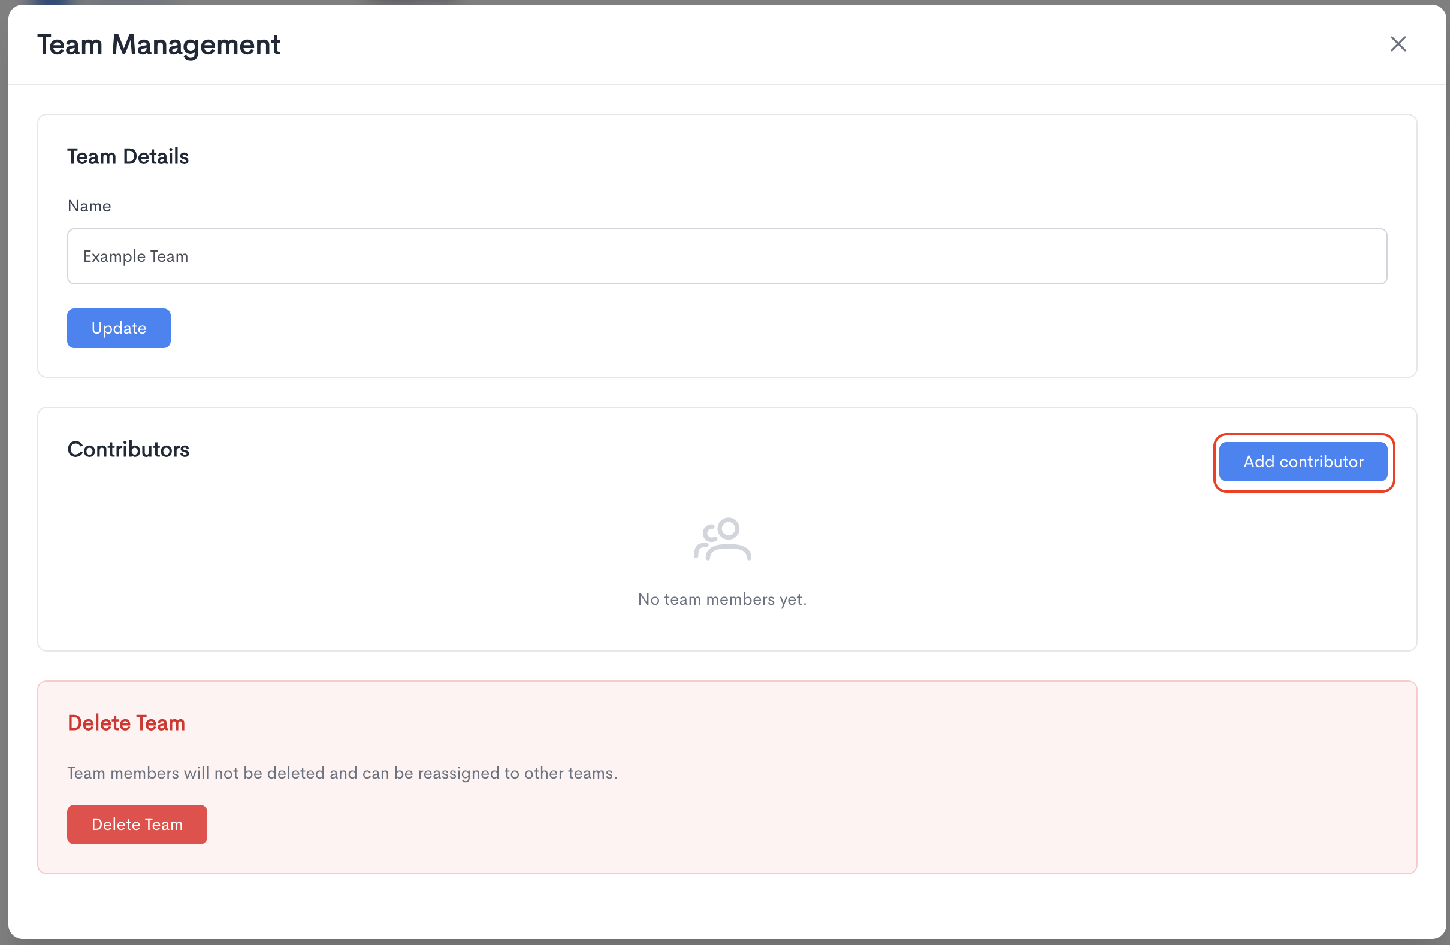Click empty dialog area below Delete Team panel
The height and width of the screenshot is (945, 1450).
point(725,906)
